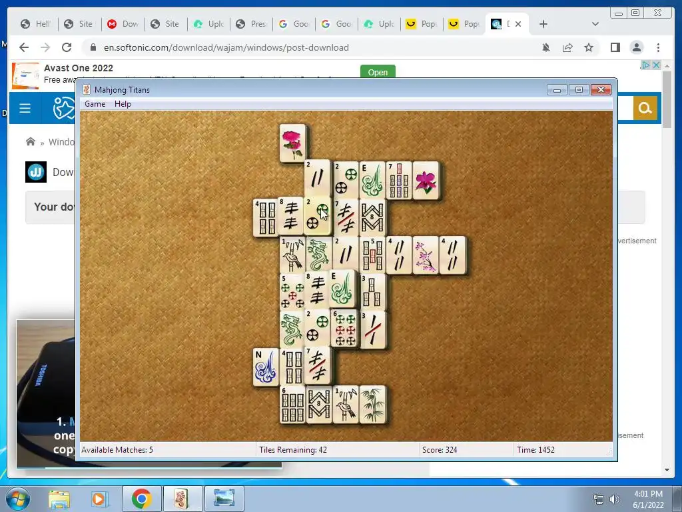Screen dimensions: 682x512
Task: Close the active Chrome tab
Action: (518, 24)
